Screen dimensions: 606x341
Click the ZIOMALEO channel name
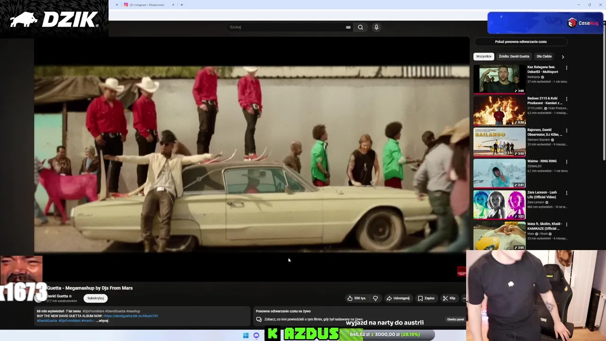pyautogui.click(x=535, y=166)
